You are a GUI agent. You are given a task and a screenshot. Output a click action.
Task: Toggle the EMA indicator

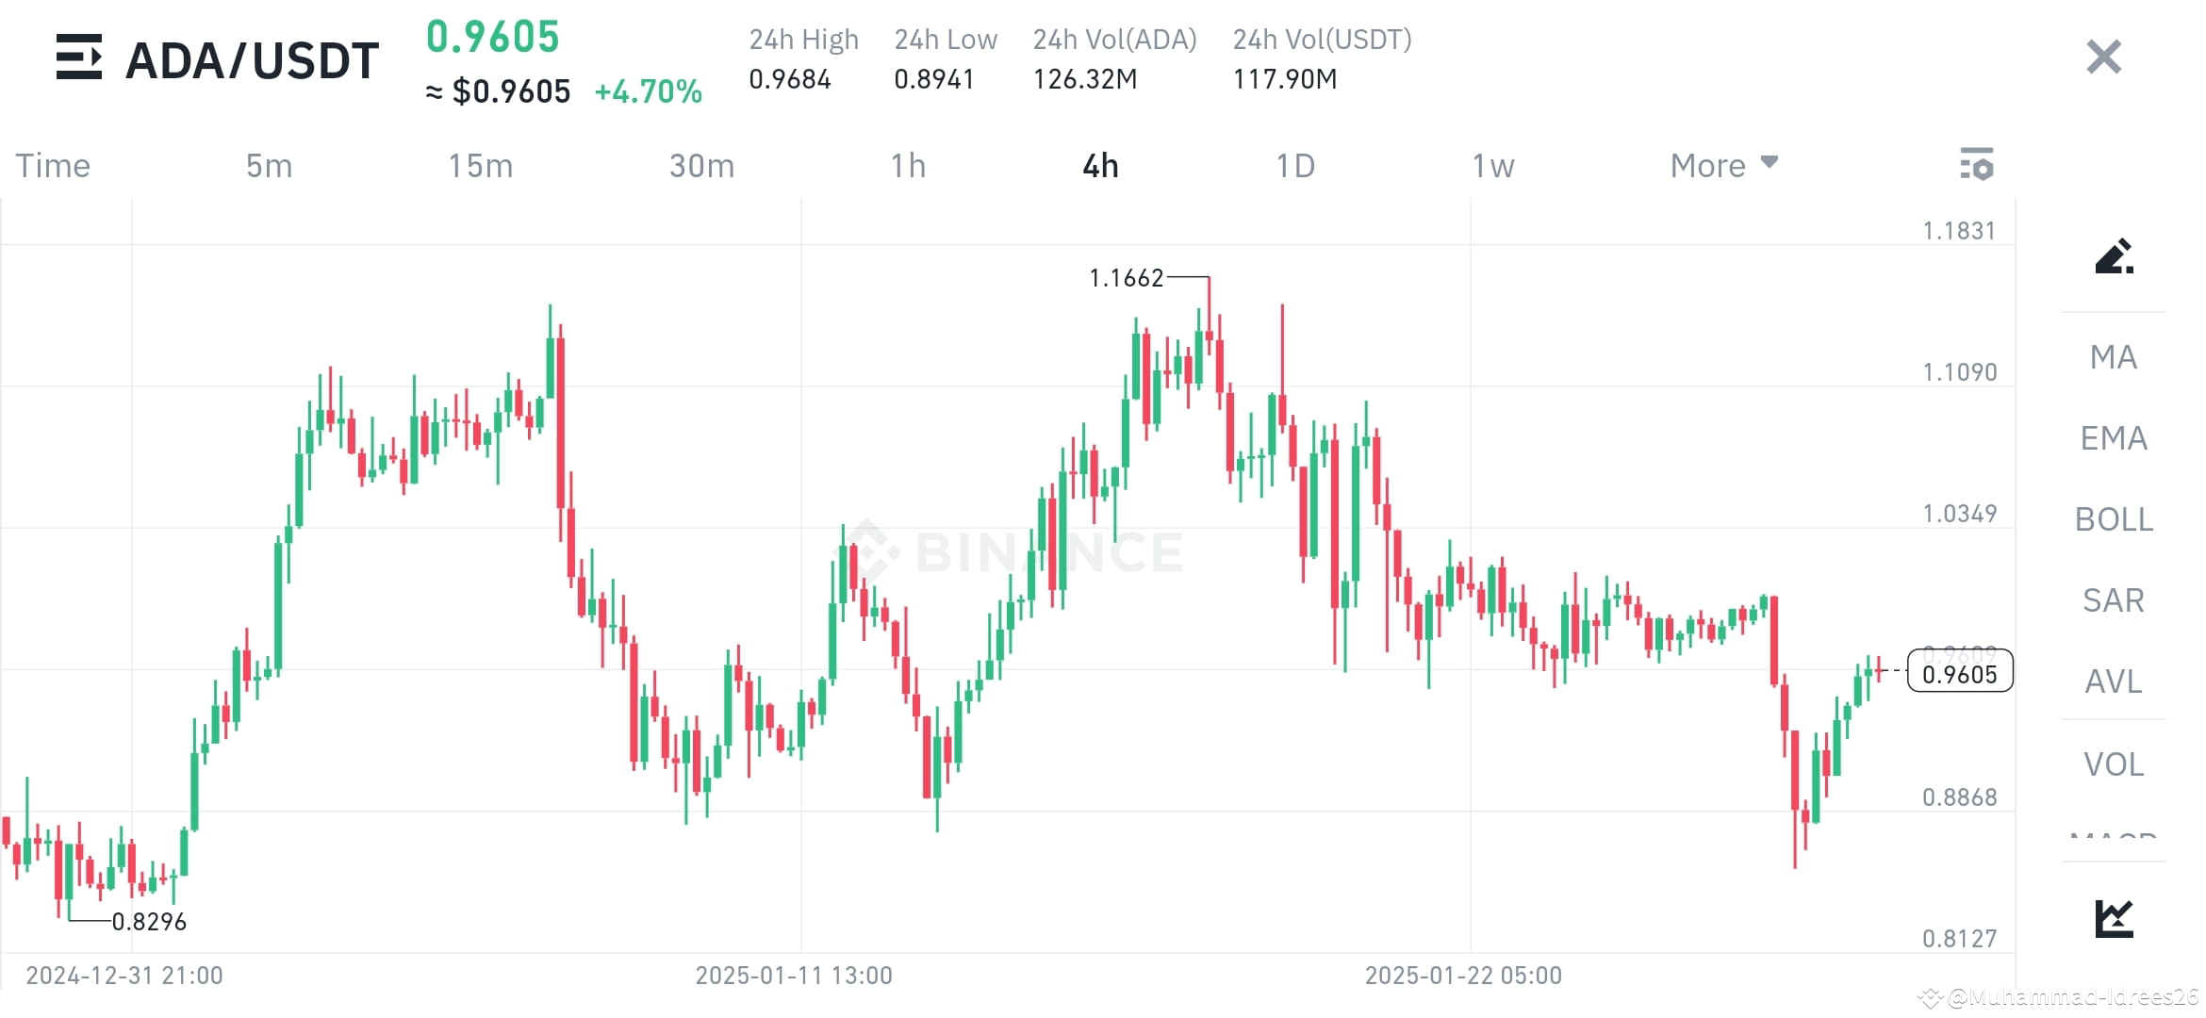tap(2114, 438)
